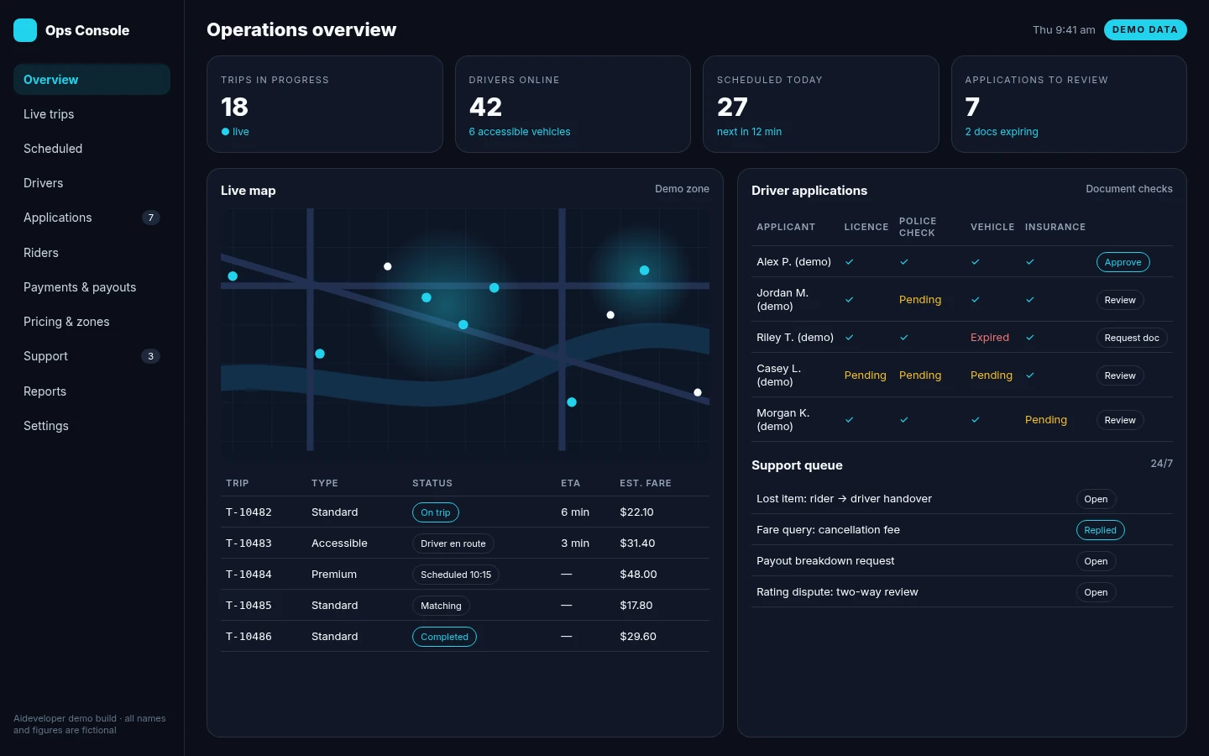Click Morgan K. Pending insurance status
The width and height of the screenshot is (1209, 756).
1046,420
